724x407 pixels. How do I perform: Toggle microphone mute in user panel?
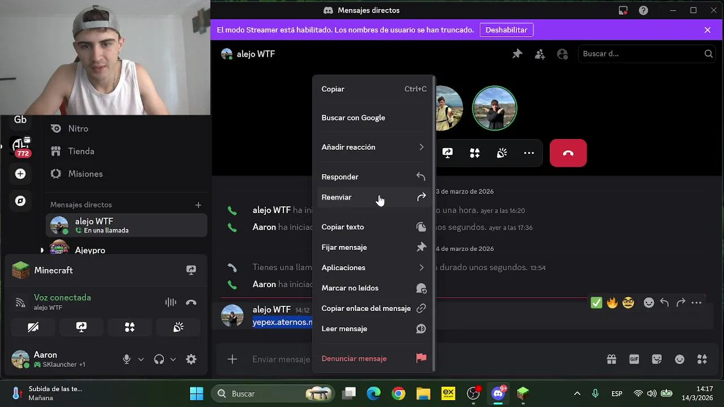[x=127, y=359]
